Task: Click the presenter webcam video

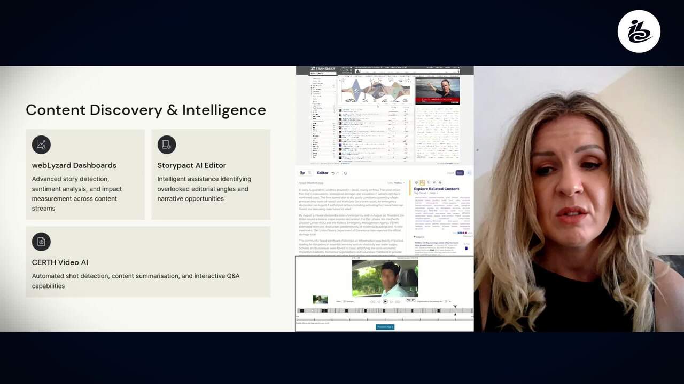Action: tap(579, 198)
